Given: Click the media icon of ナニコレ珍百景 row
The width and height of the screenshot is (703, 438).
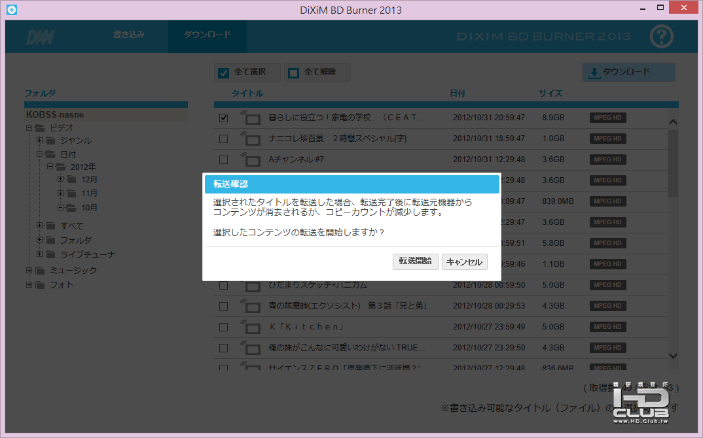Looking at the screenshot, I should pyautogui.click(x=250, y=139).
